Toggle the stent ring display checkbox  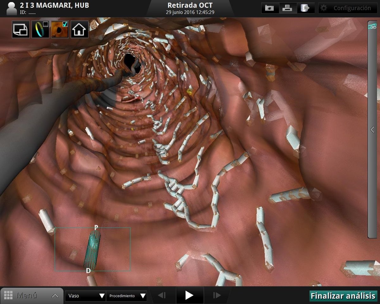click(40, 29)
